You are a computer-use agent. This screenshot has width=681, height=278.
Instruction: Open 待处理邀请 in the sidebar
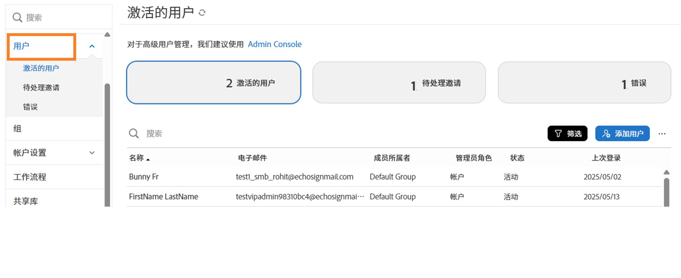(41, 87)
